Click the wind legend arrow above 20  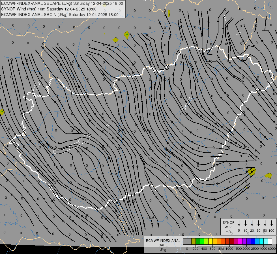pos(252,223)
